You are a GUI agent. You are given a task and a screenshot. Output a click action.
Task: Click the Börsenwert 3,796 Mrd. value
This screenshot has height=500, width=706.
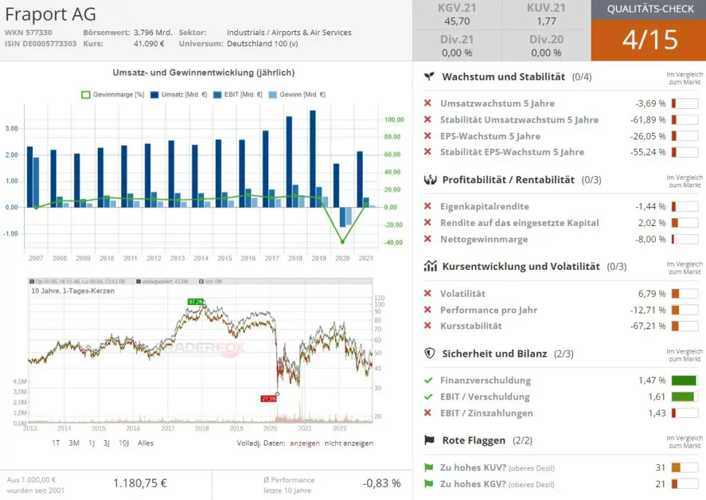point(153,32)
